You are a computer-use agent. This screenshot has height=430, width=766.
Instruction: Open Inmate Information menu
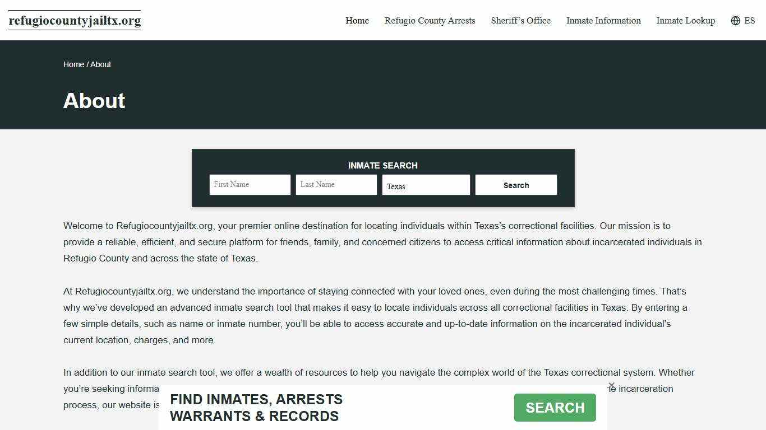(x=603, y=21)
